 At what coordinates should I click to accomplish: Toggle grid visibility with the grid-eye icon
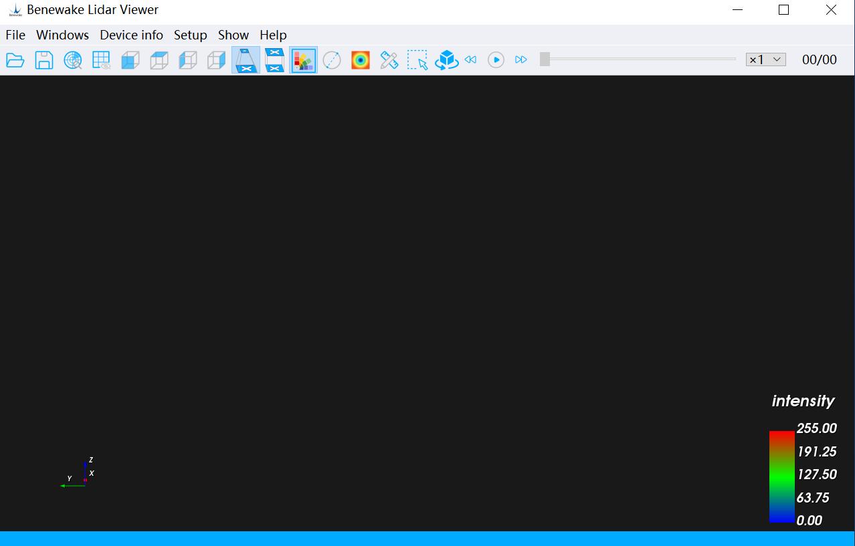[x=102, y=60]
